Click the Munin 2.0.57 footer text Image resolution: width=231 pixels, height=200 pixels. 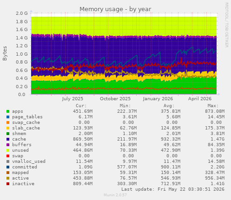coord(115,195)
